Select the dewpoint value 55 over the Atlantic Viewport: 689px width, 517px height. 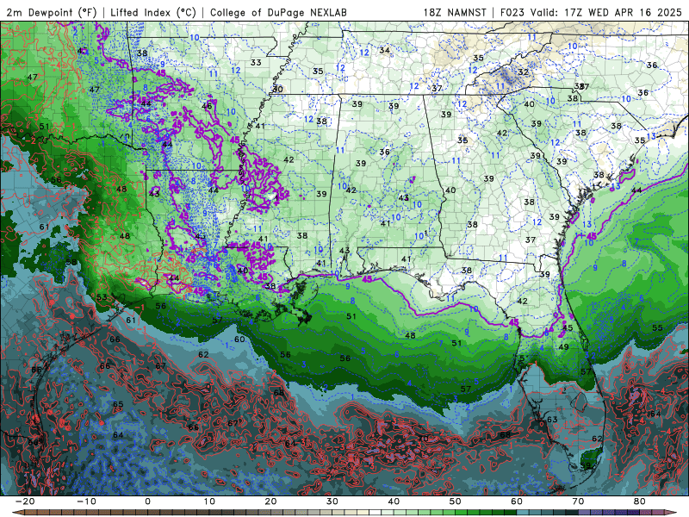coord(657,328)
